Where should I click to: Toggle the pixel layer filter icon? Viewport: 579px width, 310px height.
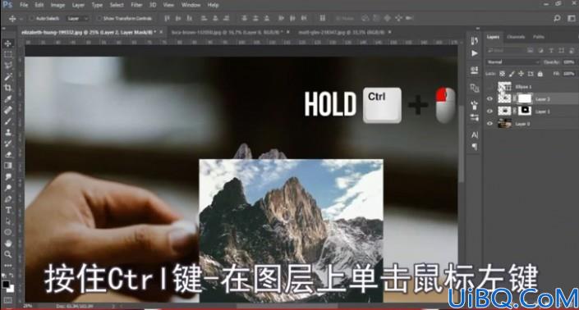click(x=531, y=50)
